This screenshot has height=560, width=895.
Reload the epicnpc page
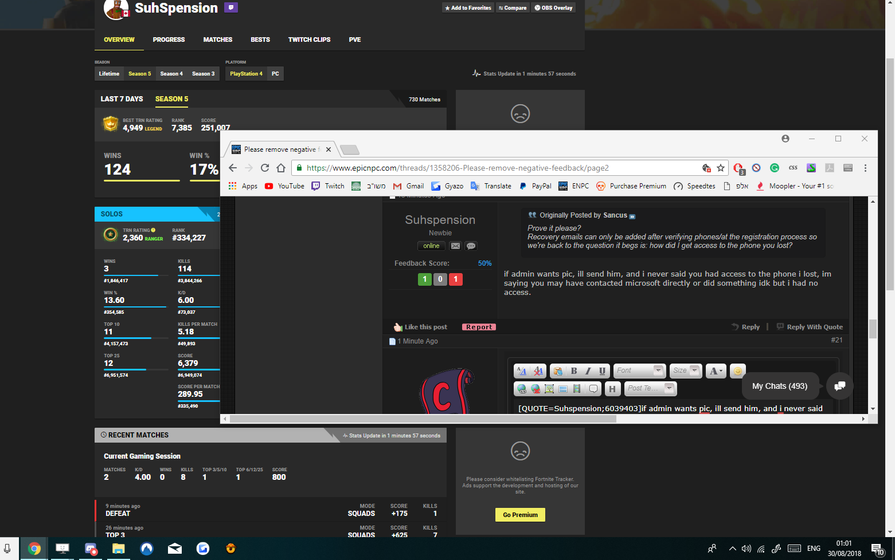coord(264,168)
